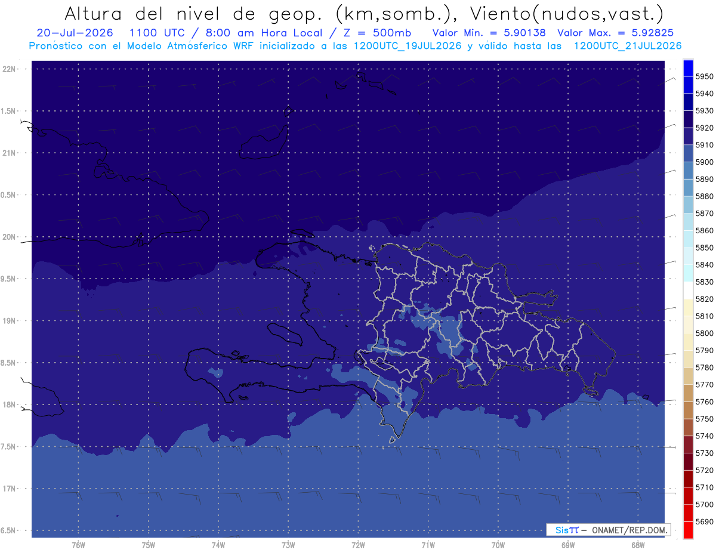This screenshot has width=716, height=553.
Task: Pick the color swatch between 5820 and 5830
Action: point(688,291)
